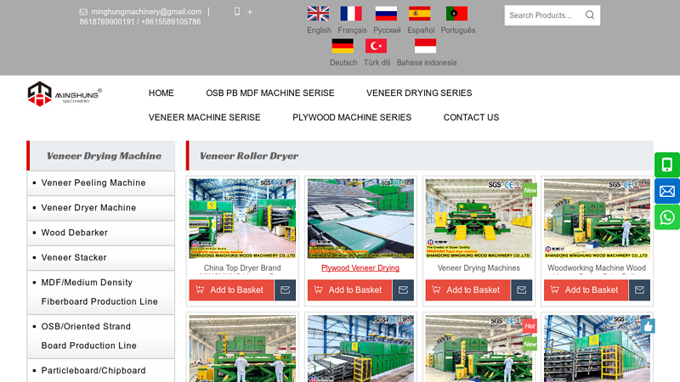Image resolution: width=680 pixels, height=382 pixels.
Task: Select the German flag icon
Action: [343, 46]
